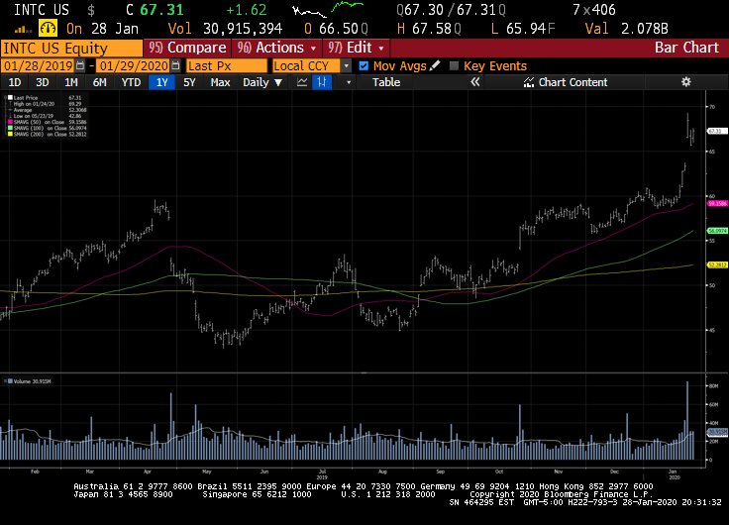Click the High on 01/24/20 legend row
This screenshot has height=525, width=729.
click(x=46, y=104)
